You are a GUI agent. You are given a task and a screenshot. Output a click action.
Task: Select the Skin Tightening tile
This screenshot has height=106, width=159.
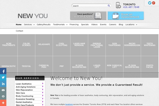[x=114, y=45]
